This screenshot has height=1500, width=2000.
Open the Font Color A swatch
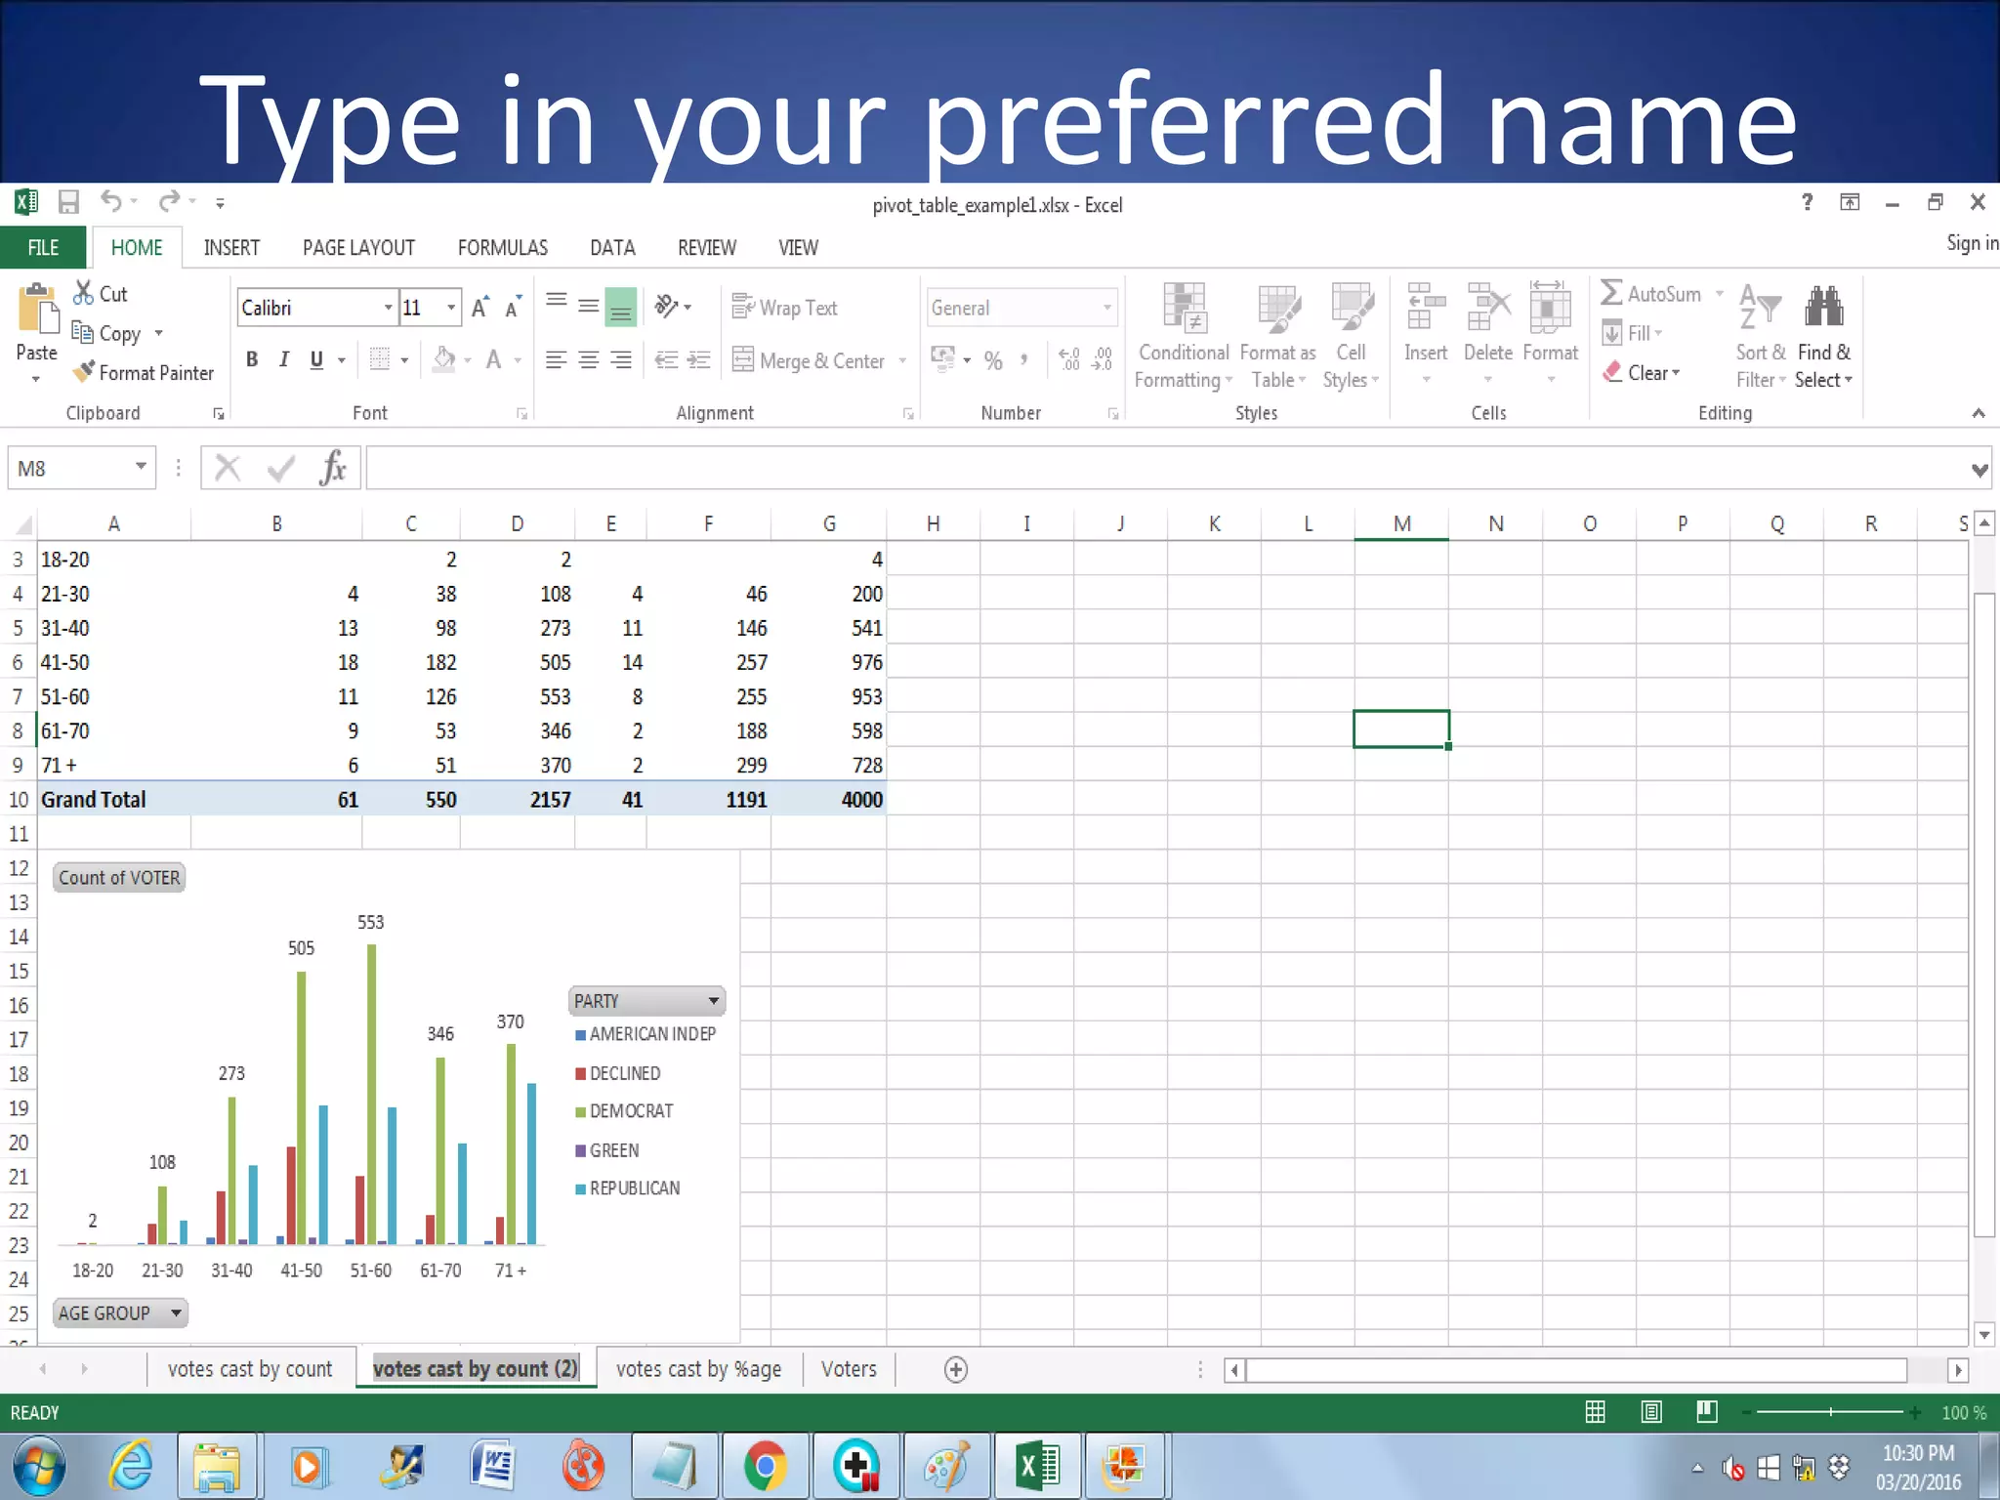[494, 359]
